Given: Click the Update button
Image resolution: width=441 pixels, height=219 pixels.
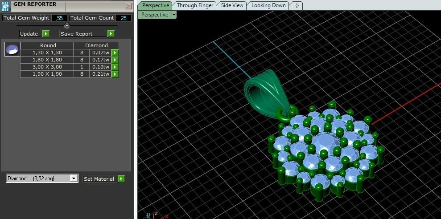Looking at the screenshot, I should click(30, 34).
